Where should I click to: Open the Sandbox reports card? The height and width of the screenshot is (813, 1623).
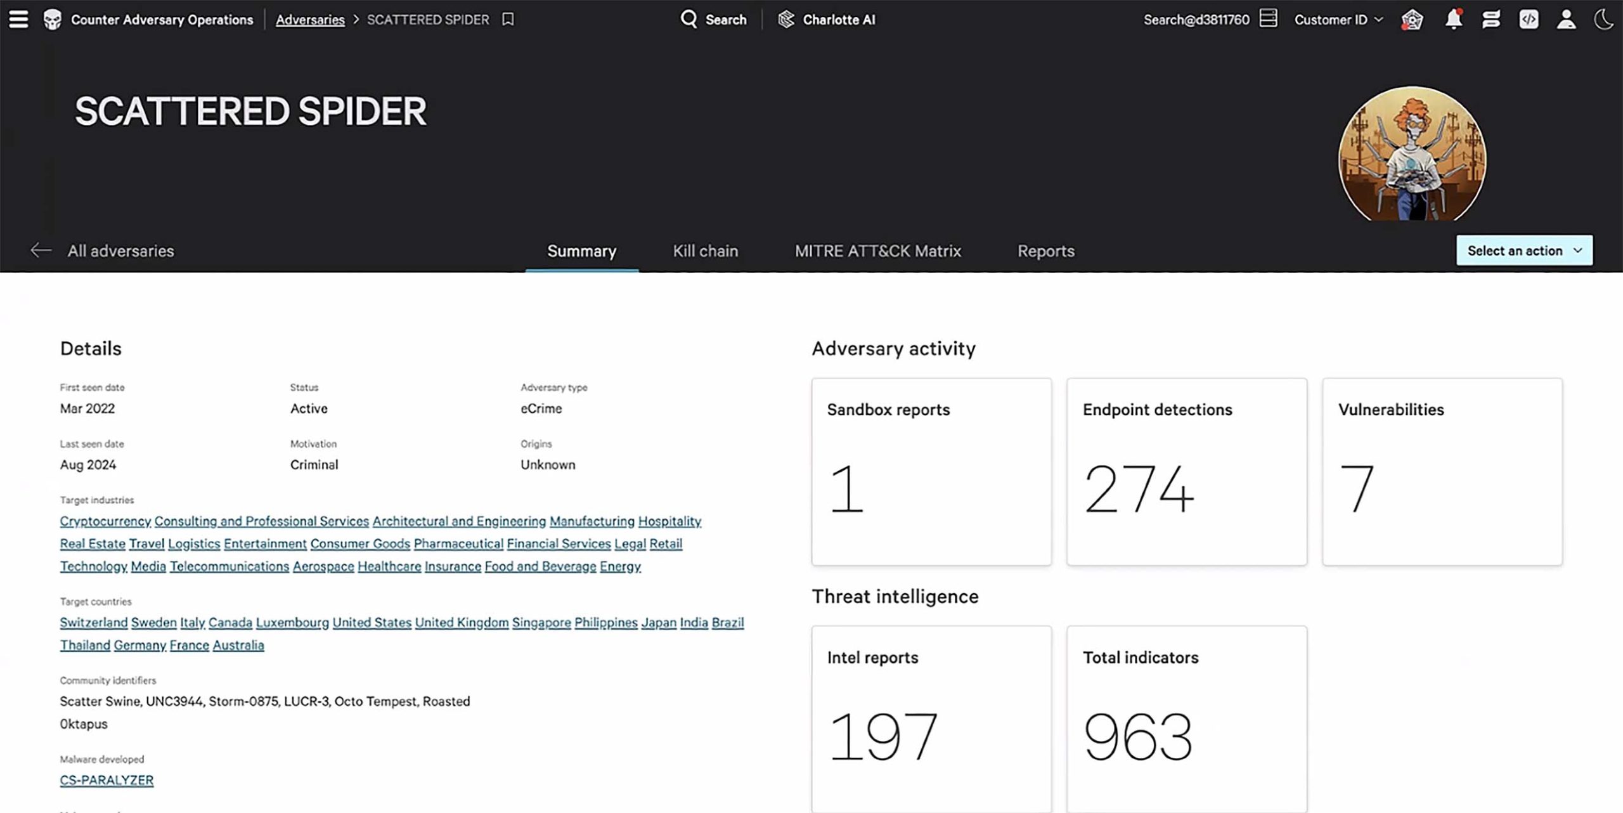click(931, 471)
